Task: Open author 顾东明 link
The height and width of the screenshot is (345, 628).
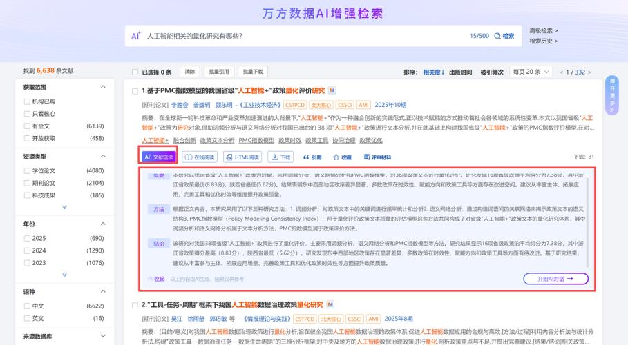Action: (223, 105)
